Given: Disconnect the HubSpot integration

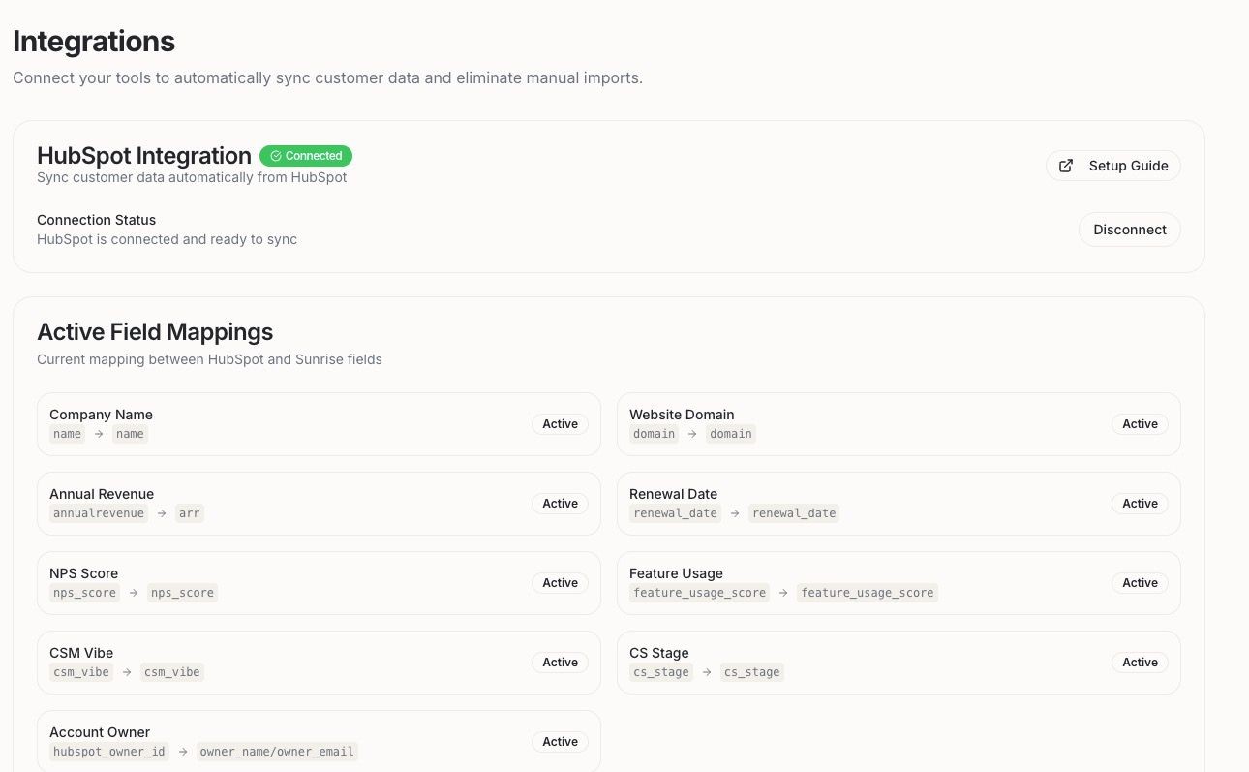Looking at the screenshot, I should (1130, 230).
